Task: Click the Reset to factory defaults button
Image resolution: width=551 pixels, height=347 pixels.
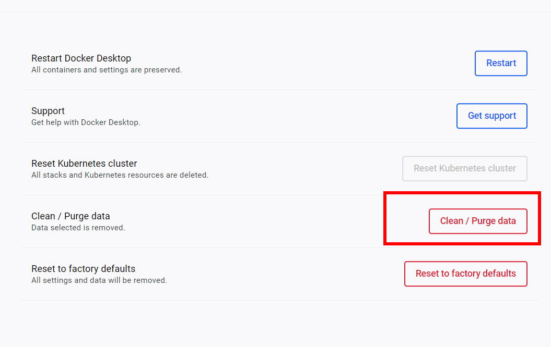Action: 465,274
